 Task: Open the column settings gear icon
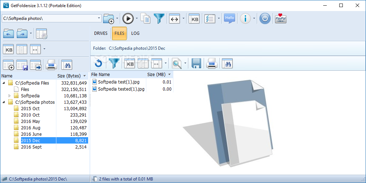(x=42, y=34)
